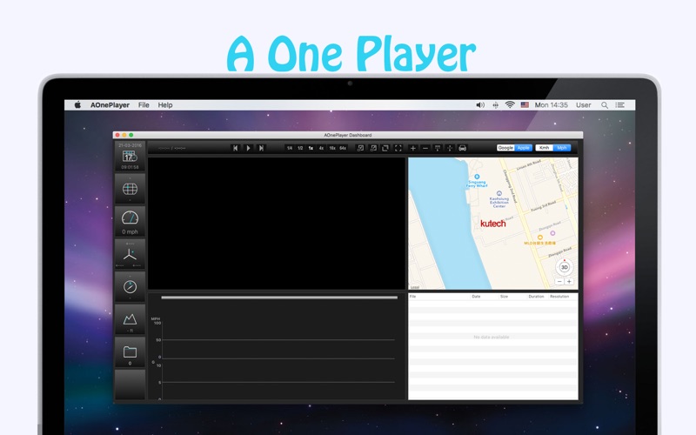Select Kmh speed unit
Screen dimensions: 696x435
pos(545,148)
